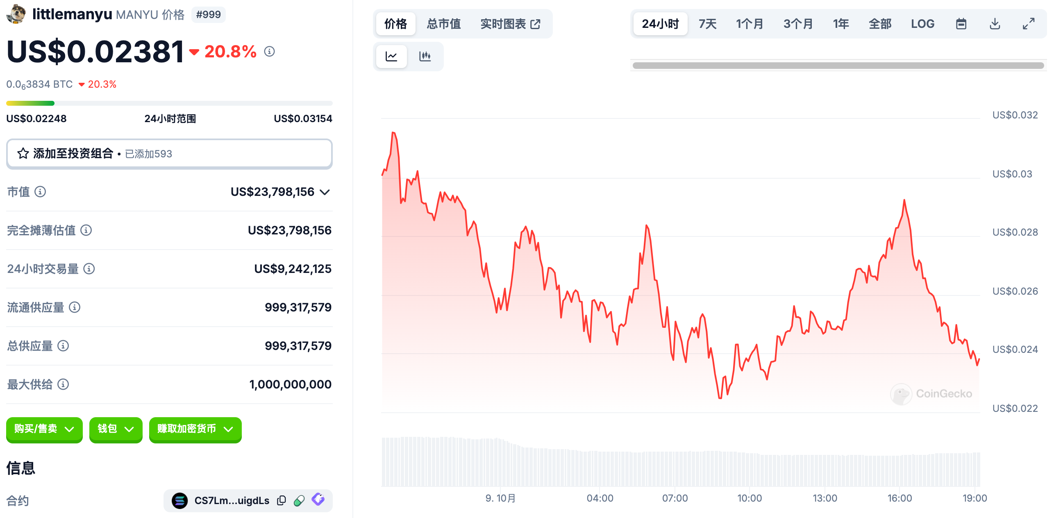
Task: Toggle LOG scale on chart
Action: click(x=922, y=24)
